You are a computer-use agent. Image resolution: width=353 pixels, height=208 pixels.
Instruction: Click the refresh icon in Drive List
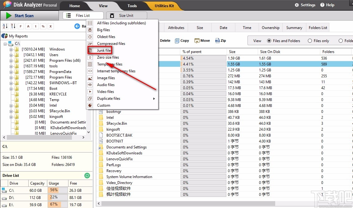pos(87,175)
